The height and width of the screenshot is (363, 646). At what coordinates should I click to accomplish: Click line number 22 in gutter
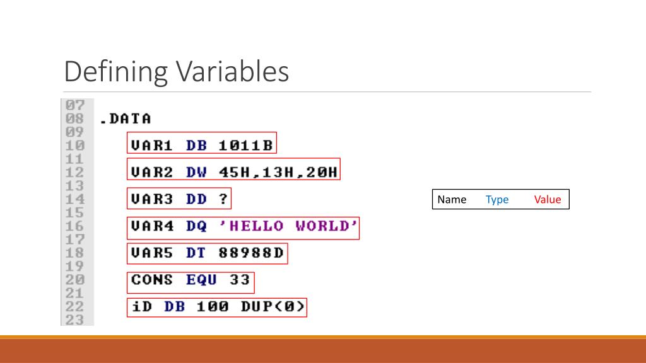point(75,307)
